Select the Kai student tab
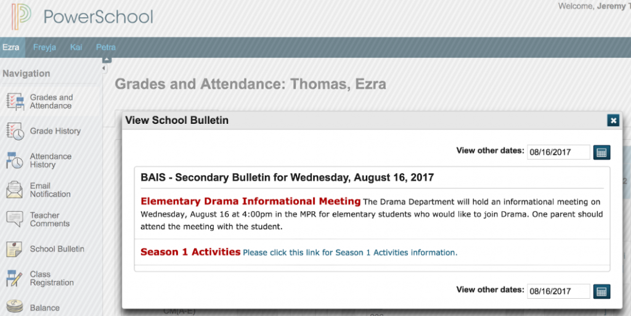 76,47
